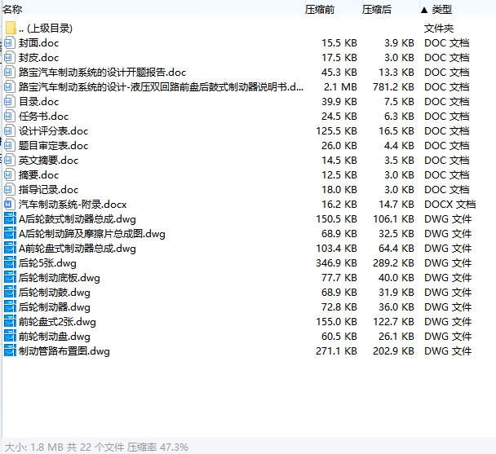Select the file name 目录.doc
The width and height of the screenshot is (496, 454).
pos(38,102)
